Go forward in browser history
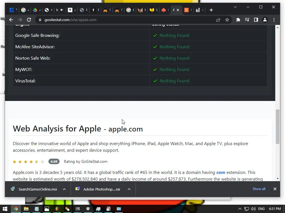Viewport: 285px width, 213px height. point(20,20)
